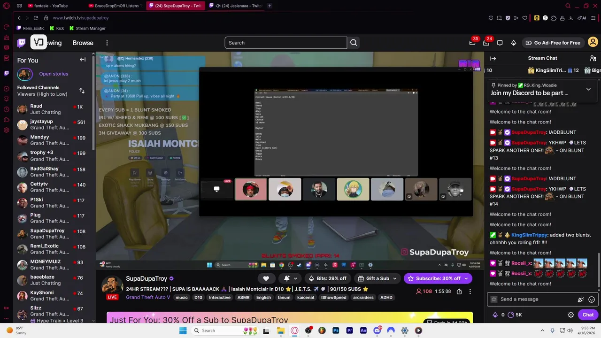Viewport: 601px width, 338px height.
Task: Expand the Gift a Sub dropdown
Action: tap(394, 278)
